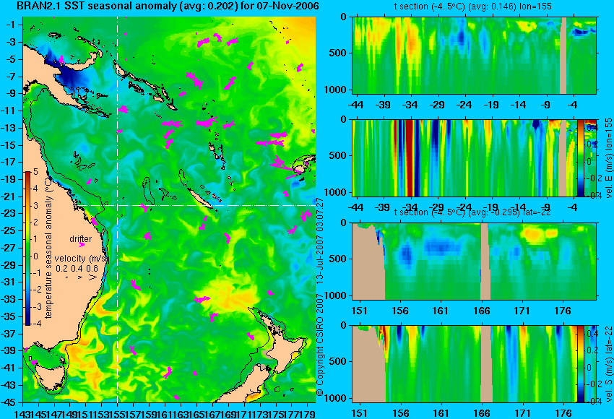The height and width of the screenshot is (419, 614).
Task: Click the 't section ... lat=-22' panel title
Action: [473, 212]
